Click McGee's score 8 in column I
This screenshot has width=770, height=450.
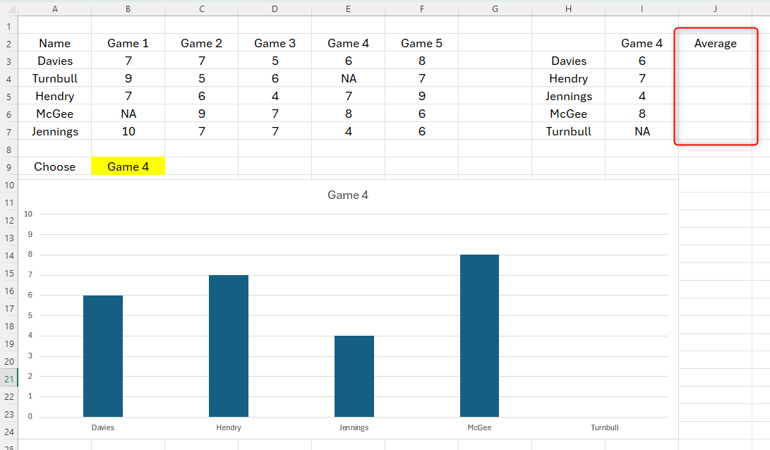(x=642, y=114)
